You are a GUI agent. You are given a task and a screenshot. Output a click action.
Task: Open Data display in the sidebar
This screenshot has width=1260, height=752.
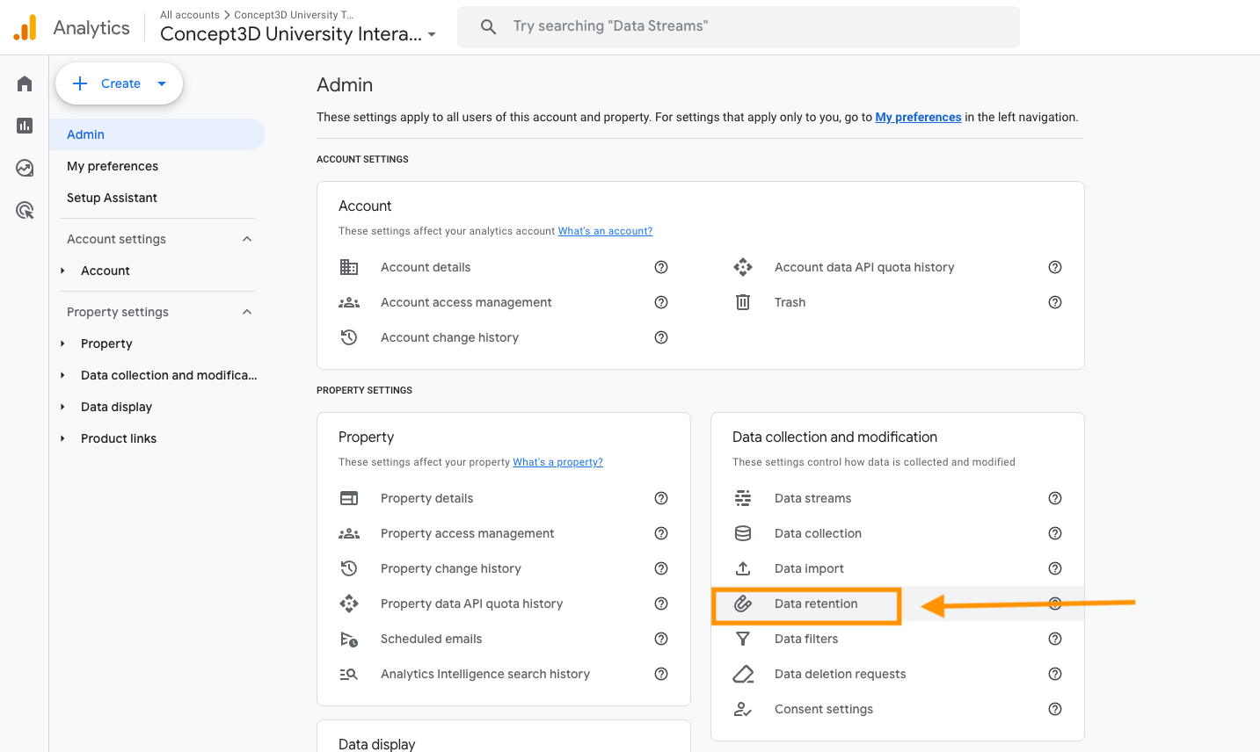[116, 407]
